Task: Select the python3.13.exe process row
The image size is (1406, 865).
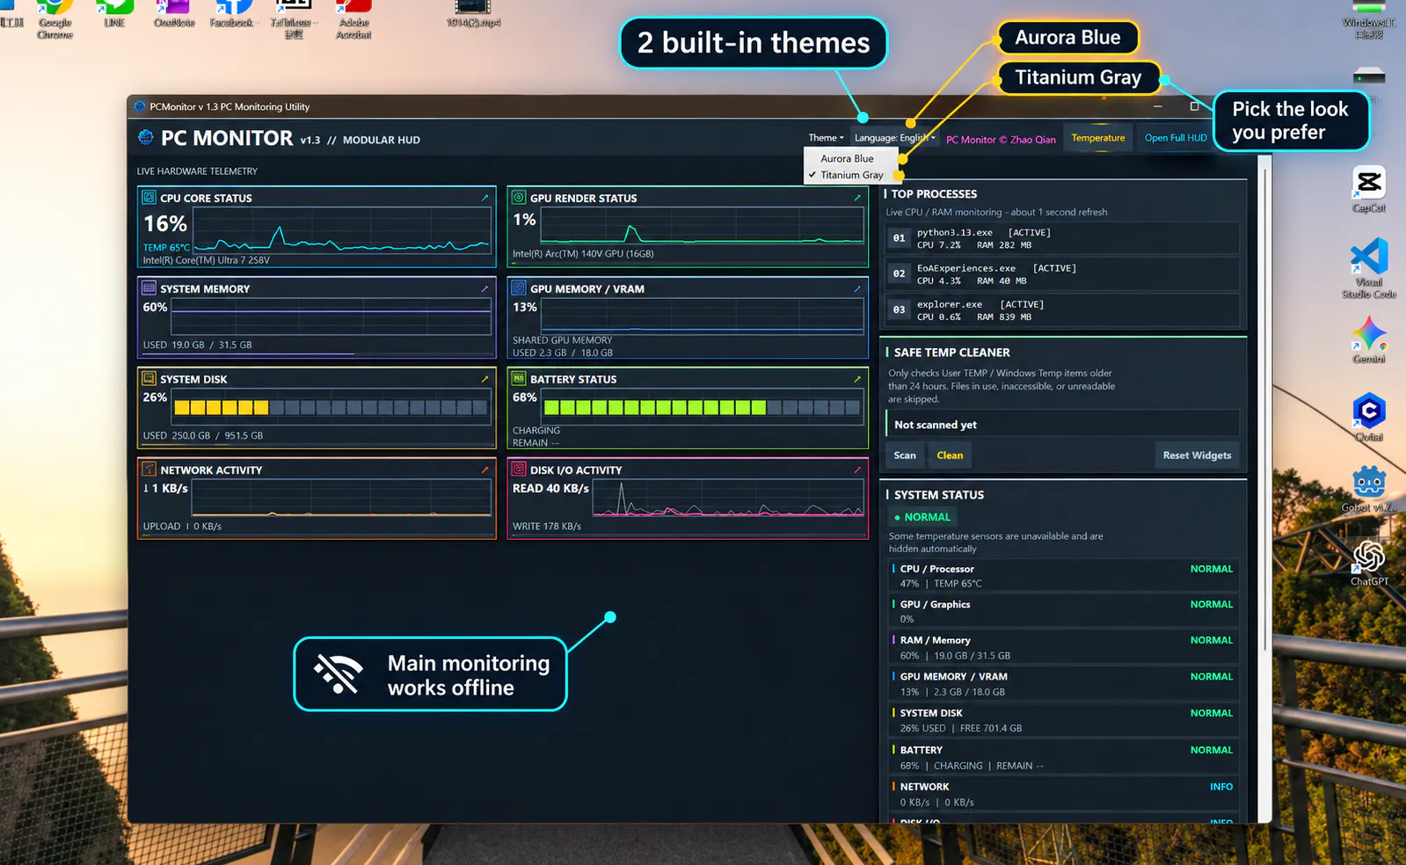Action: (1062, 238)
